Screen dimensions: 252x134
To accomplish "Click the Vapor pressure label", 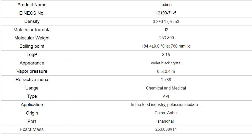I will [x=32, y=71].
